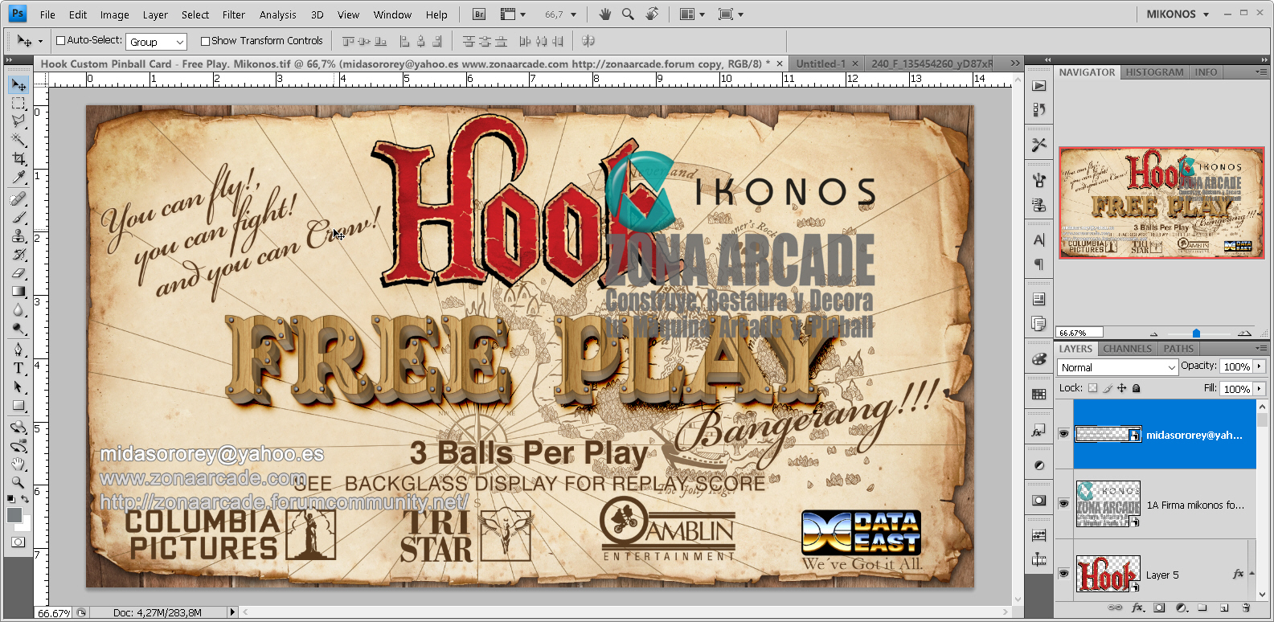
Task: Open the Opacity slider arrow
Action: click(1259, 366)
